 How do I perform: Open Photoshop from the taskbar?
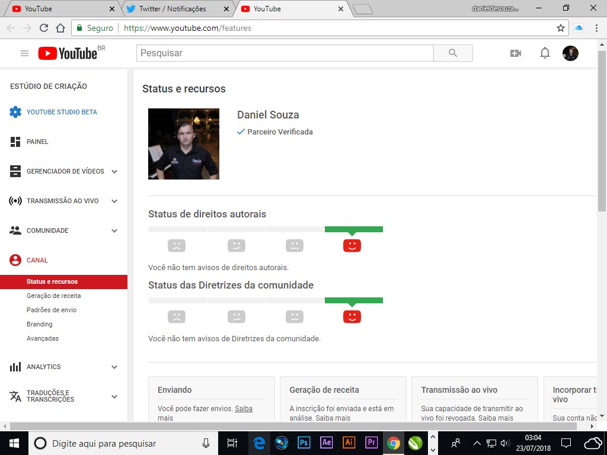304,443
